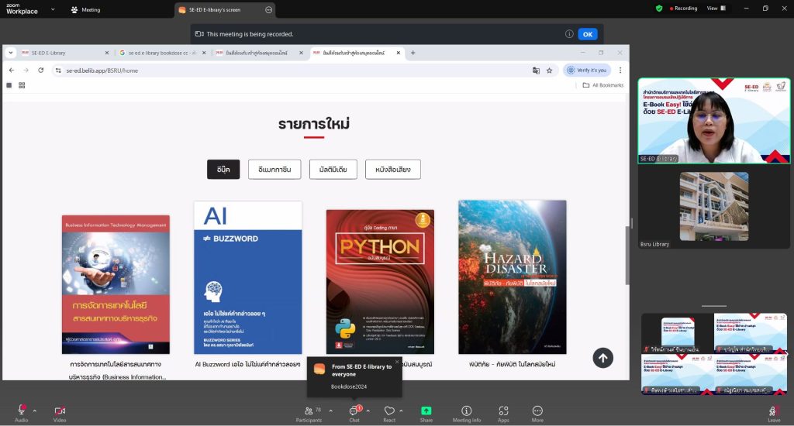Open the Meeting tab in Zoom

point(85,9)
